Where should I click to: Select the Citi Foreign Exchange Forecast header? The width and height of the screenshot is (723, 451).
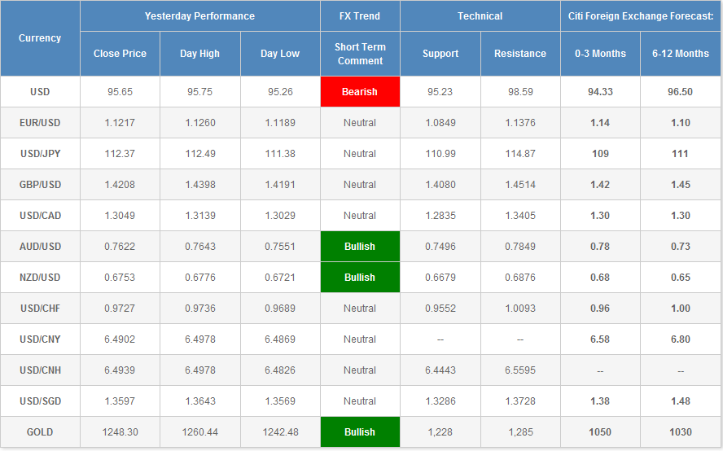(641, 16)
